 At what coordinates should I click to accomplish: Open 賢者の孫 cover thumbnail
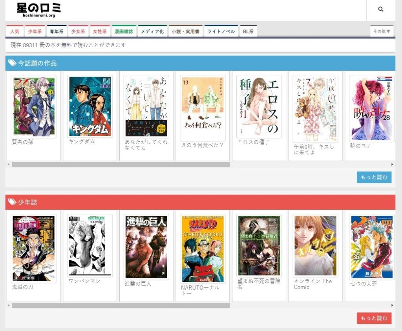[x=34, y=106]
